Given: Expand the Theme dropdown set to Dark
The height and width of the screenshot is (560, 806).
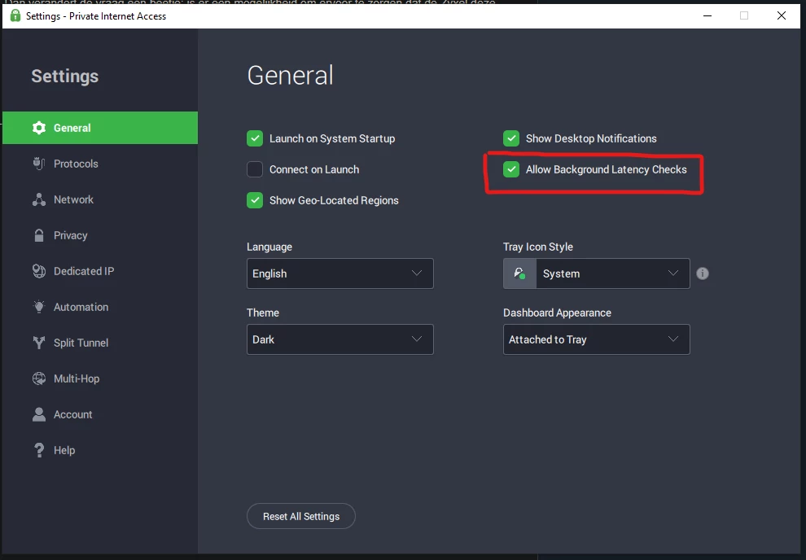Looking at the screenshot, I should click(x=339, y=339).
